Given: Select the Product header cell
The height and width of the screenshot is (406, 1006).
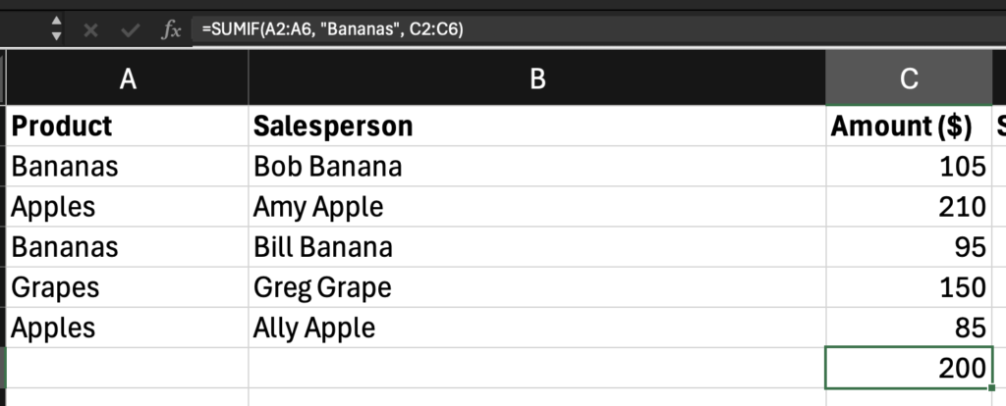Looking at the screenshot, I should coord(128,126).
